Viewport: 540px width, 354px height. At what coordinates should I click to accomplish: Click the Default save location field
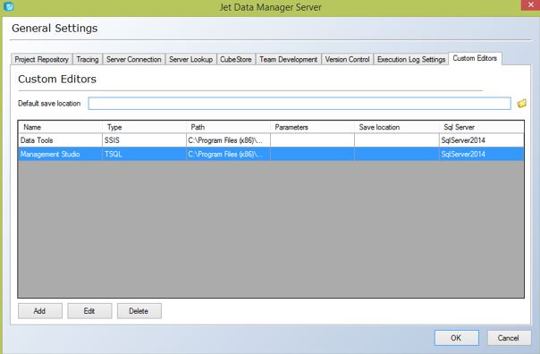click(300, 104)
